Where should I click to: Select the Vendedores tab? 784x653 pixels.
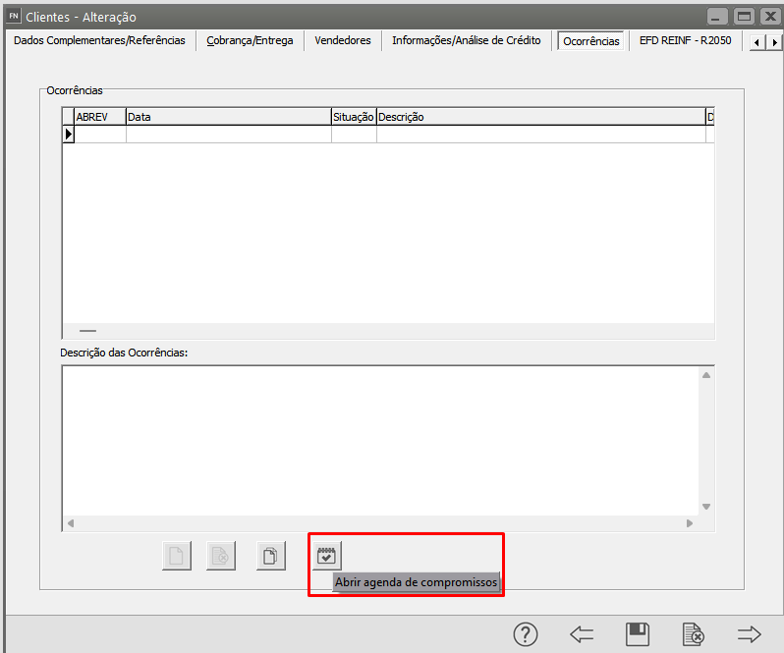(x=343, y=41)
